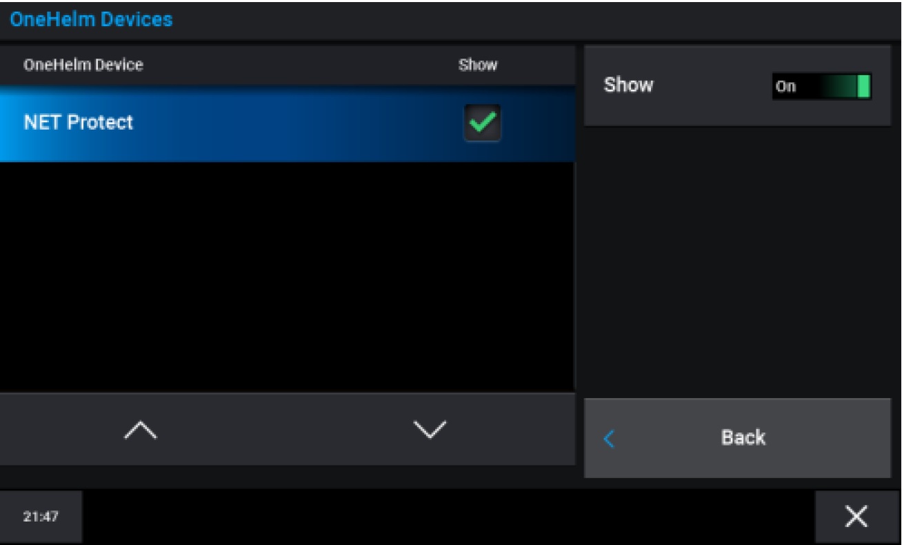
Task: Click the blue chevron on the Back button
Action: [x=608, y=439]
